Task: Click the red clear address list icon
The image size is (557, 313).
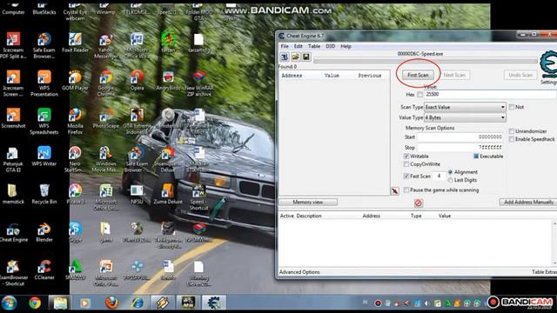Action: (x=418, y=203)
